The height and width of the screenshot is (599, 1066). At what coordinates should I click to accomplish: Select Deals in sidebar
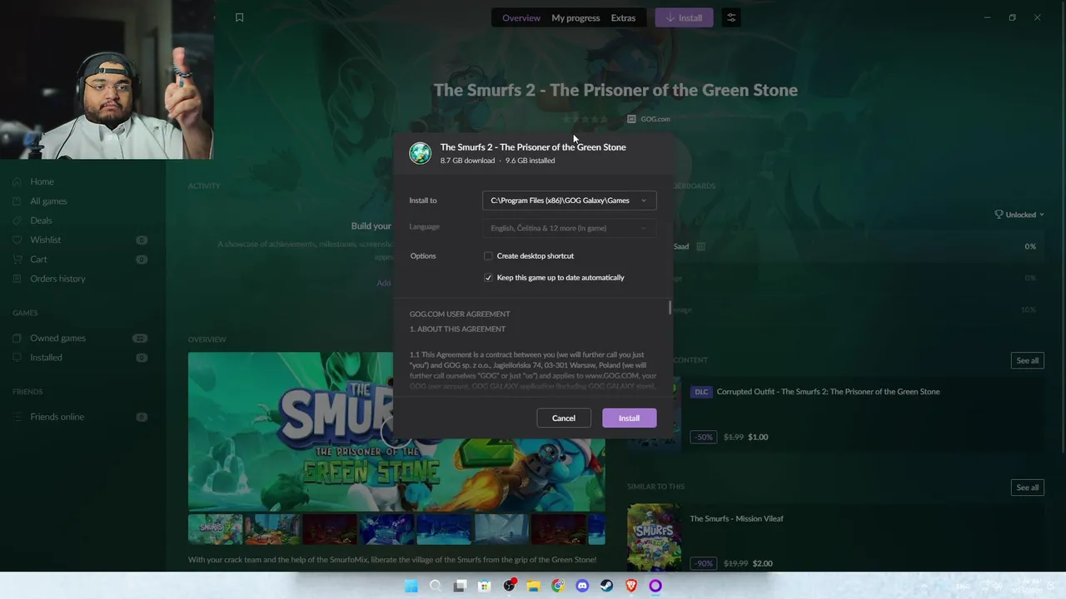pyautogui.click(x=41, y=220)
